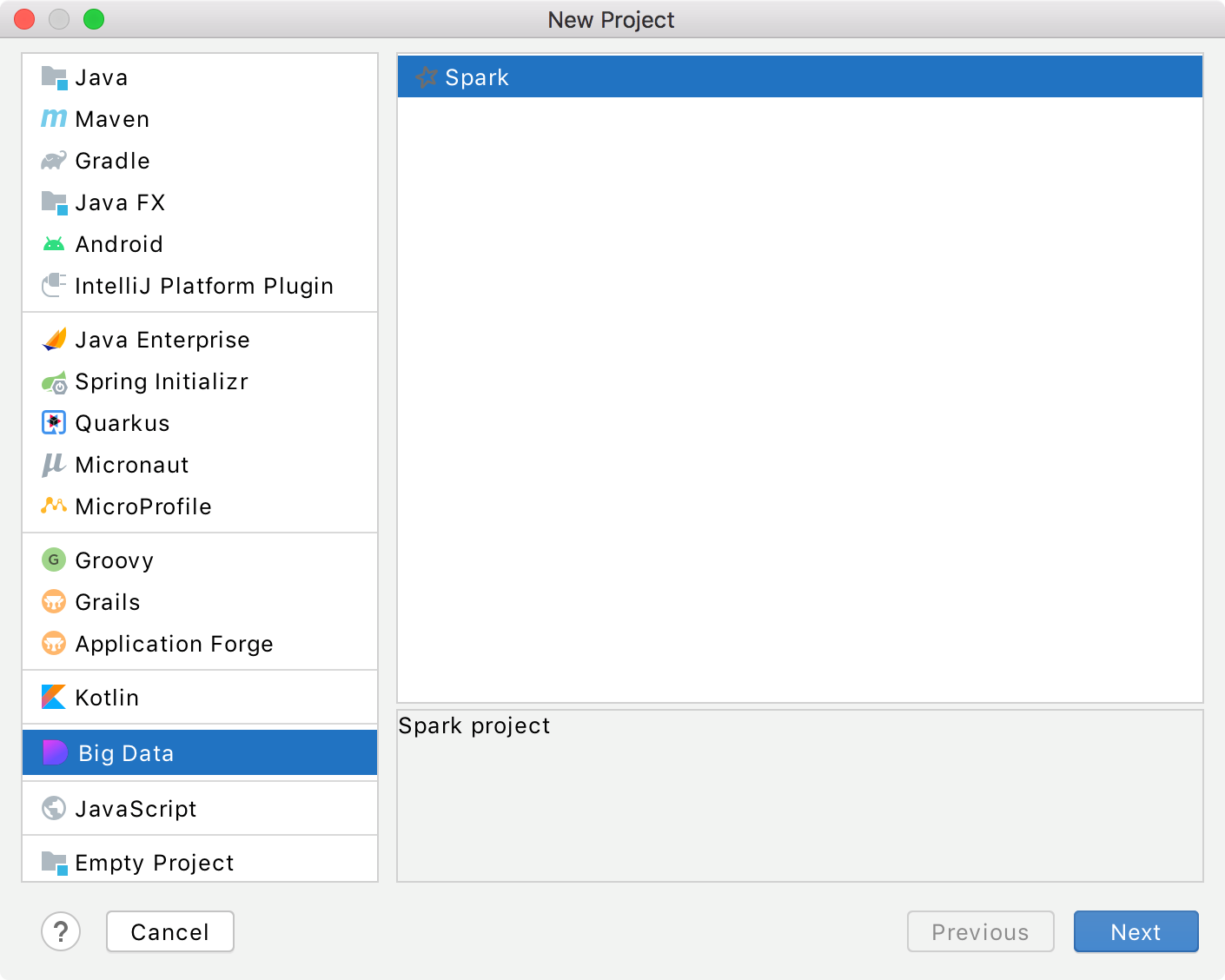The image size is (1225, 980).
Task: Pick Gradle as the project type
Action: click(200, 161)
